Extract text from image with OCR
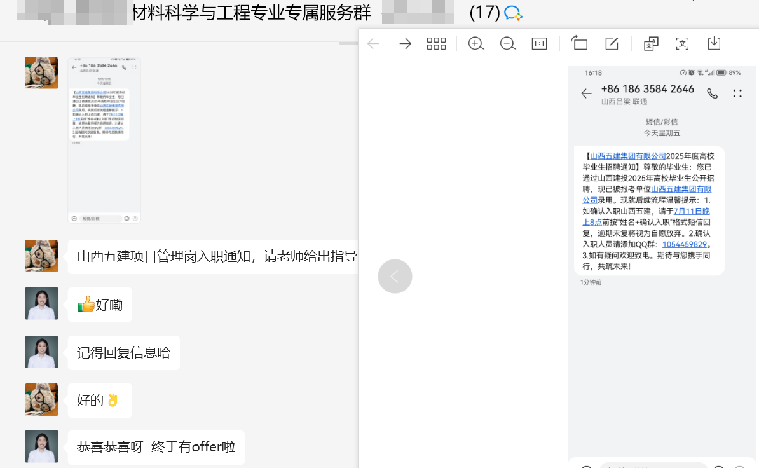 point(682,43)
